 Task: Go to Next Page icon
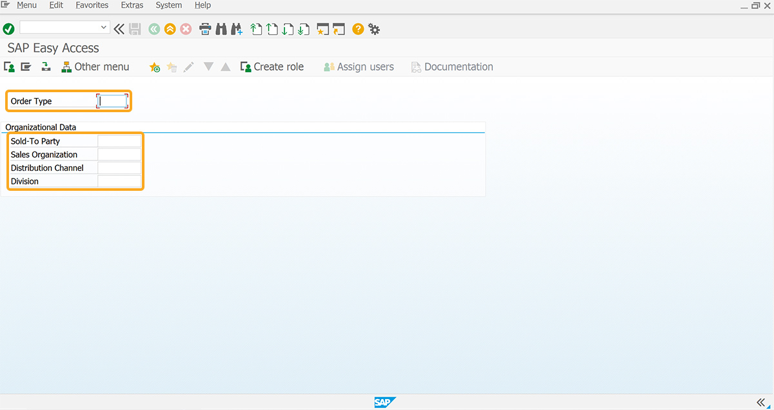tap(288, 28)
